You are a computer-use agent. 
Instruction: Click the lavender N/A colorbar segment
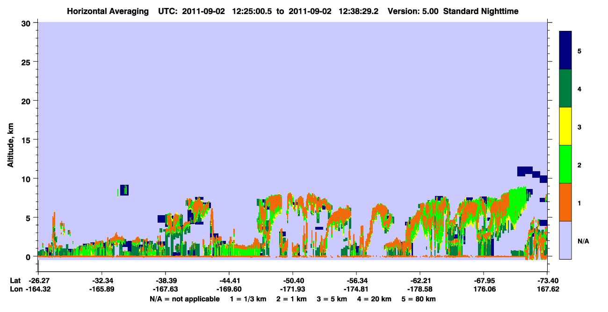point(565,240)
